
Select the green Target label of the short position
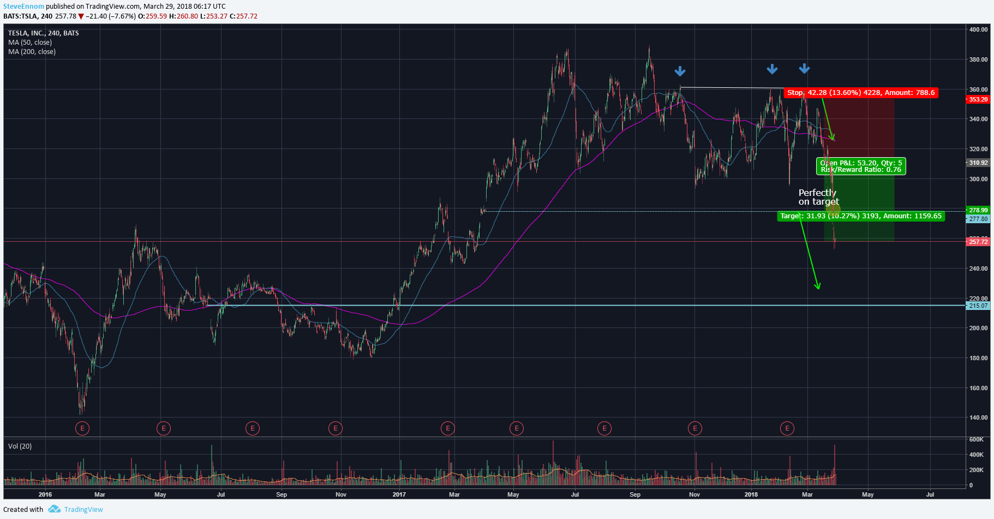tap(861, 216)
